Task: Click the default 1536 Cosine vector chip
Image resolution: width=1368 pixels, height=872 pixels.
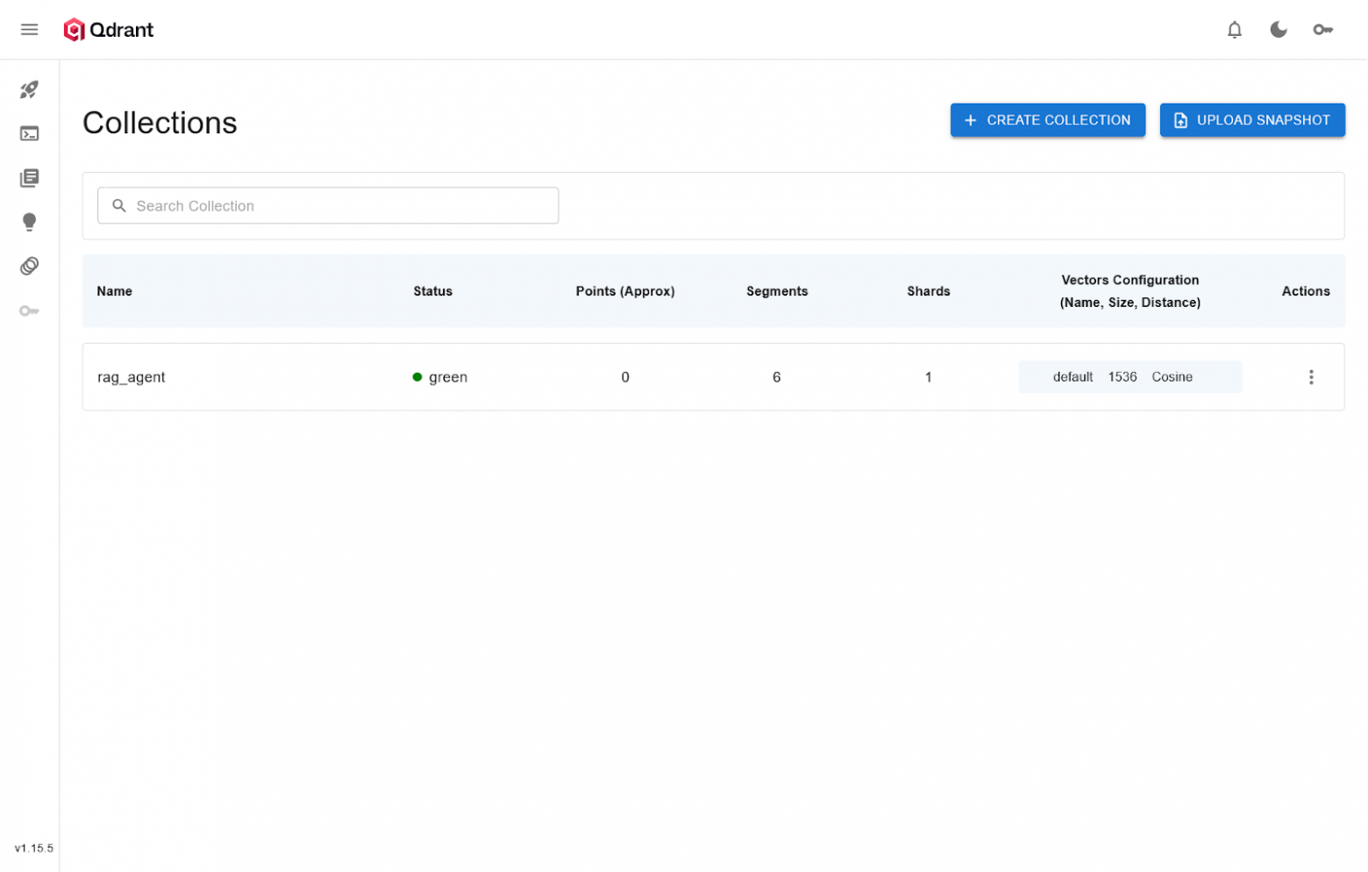Action: (1129, 377)
